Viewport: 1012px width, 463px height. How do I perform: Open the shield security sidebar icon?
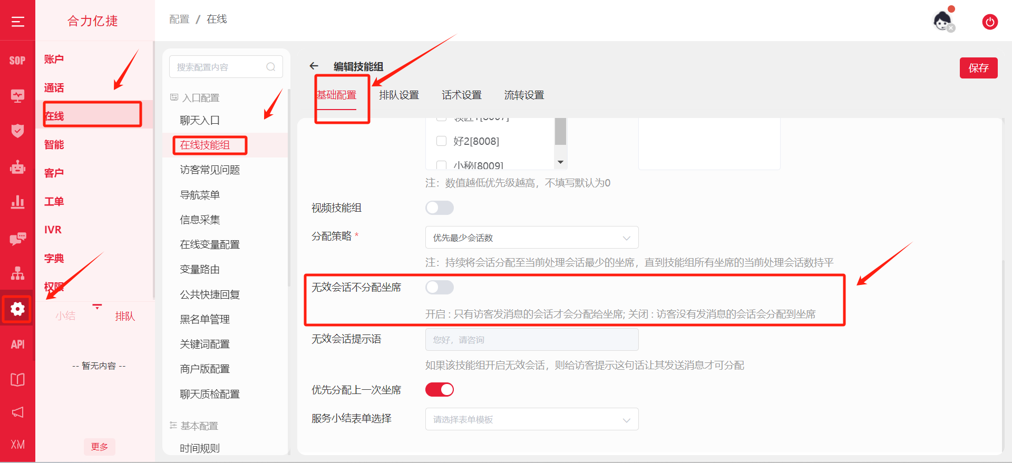pyautogui.click(x=17, y=131)
